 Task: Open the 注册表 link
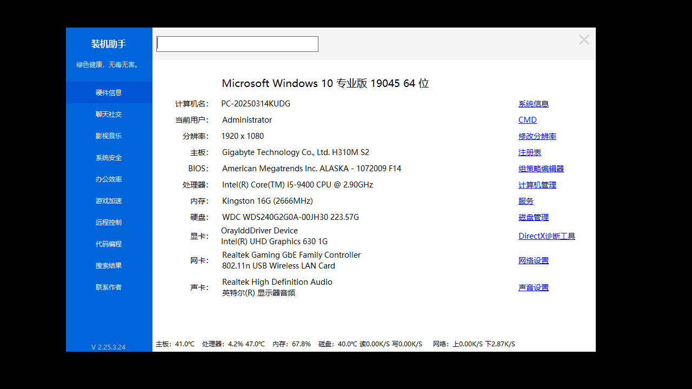[x=530, y=152]
